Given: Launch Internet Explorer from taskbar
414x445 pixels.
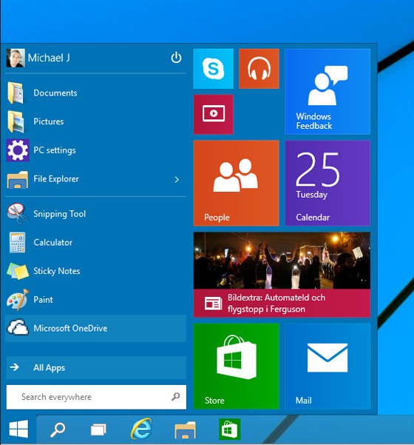Looking at the screenshot, I should (x=141, y=429).
